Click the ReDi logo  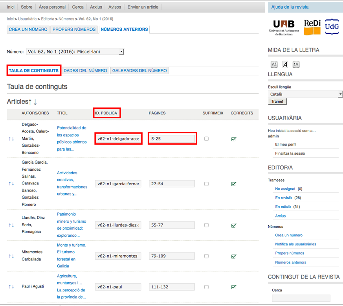[x=312, y=27]
